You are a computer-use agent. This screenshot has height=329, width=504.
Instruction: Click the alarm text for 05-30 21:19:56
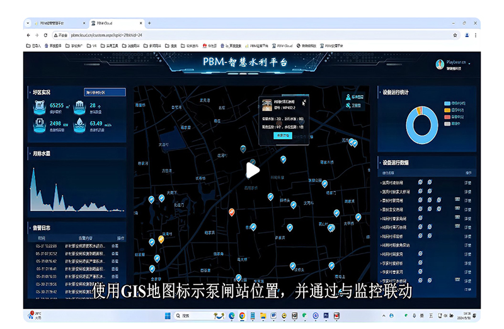coord(85,284)
